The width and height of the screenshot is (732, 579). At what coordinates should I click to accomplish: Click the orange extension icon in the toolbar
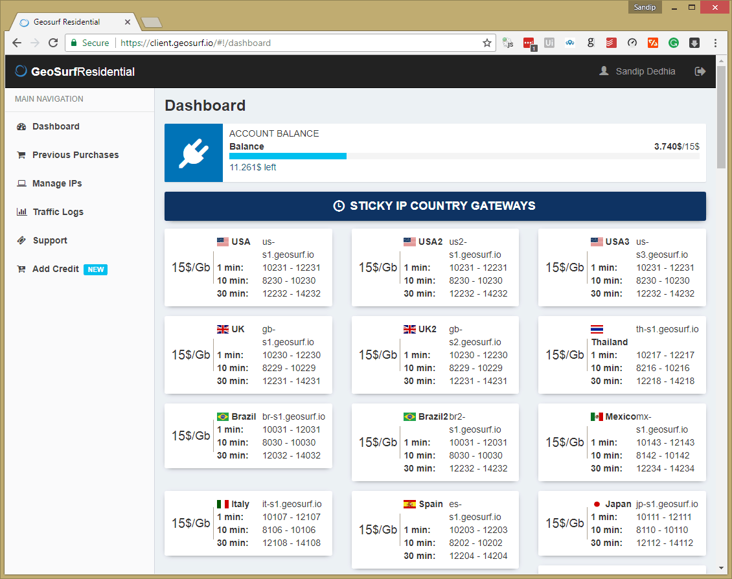click(652, 43)
